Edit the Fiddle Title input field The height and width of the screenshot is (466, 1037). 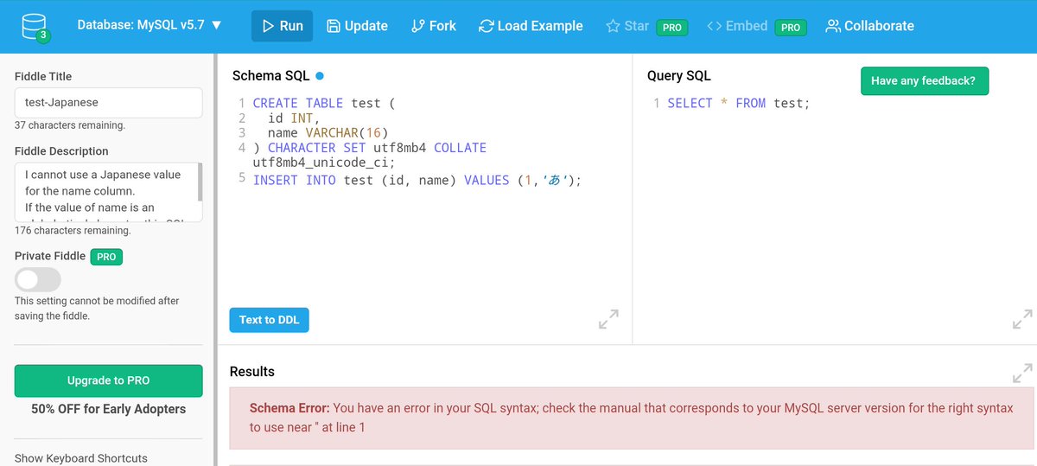[x=109, y=102]
